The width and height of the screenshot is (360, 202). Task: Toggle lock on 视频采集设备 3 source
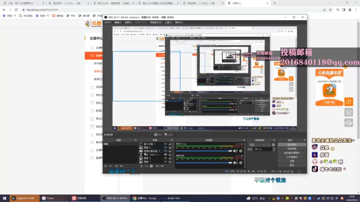170,151
